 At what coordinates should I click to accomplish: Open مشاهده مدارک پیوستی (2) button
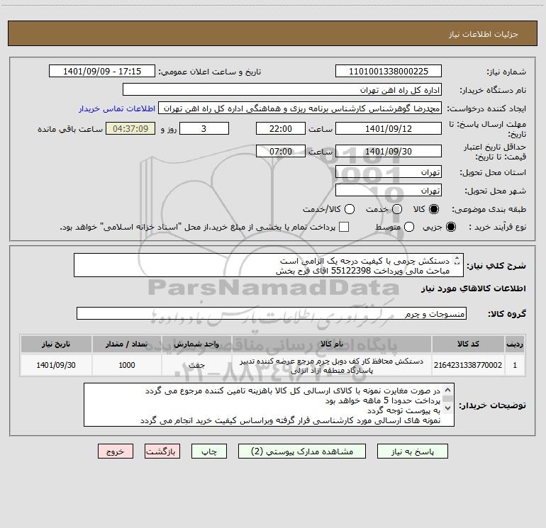point(302,451)
